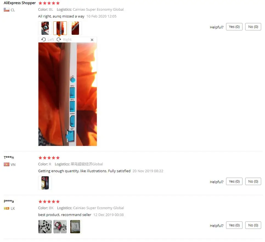Click the Chile flag icon
Image resolution: width=265 pixels, height=242 pixels.
click(x=7, y=10)
